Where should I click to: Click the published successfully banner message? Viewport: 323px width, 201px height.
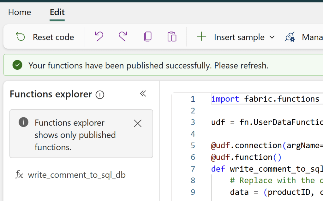coord(148,66)
